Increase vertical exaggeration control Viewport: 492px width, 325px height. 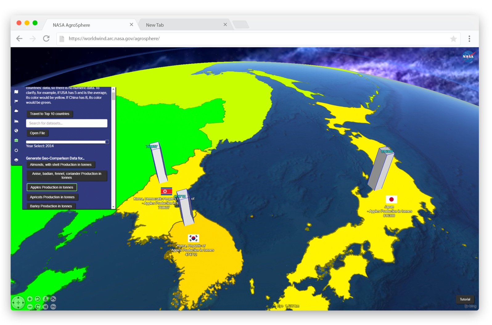tap(53, 299)
